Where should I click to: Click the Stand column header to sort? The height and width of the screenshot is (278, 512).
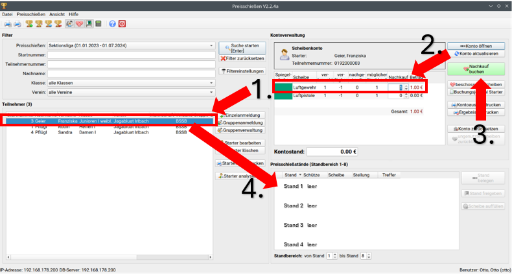click(x=290, y=175)
